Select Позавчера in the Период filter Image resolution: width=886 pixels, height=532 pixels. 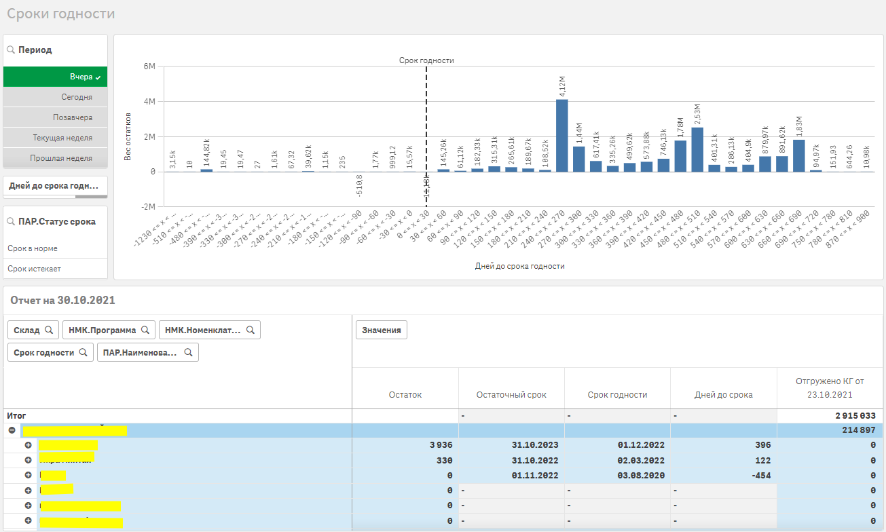(55, 117)
